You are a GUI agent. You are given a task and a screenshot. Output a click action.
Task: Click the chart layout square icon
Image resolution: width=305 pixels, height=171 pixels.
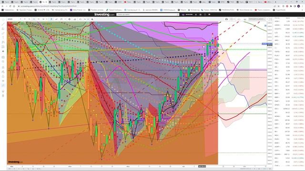pos(232,19)
